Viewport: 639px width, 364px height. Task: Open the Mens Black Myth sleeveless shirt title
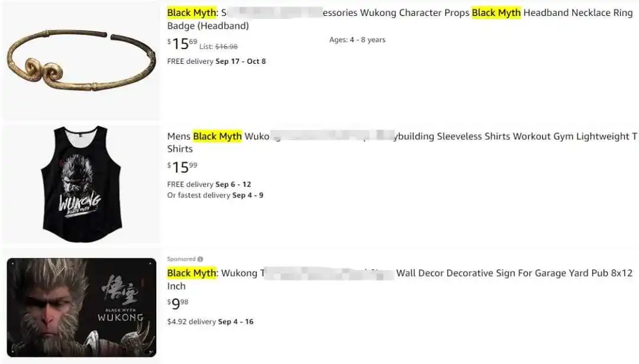tap(402, 142)
